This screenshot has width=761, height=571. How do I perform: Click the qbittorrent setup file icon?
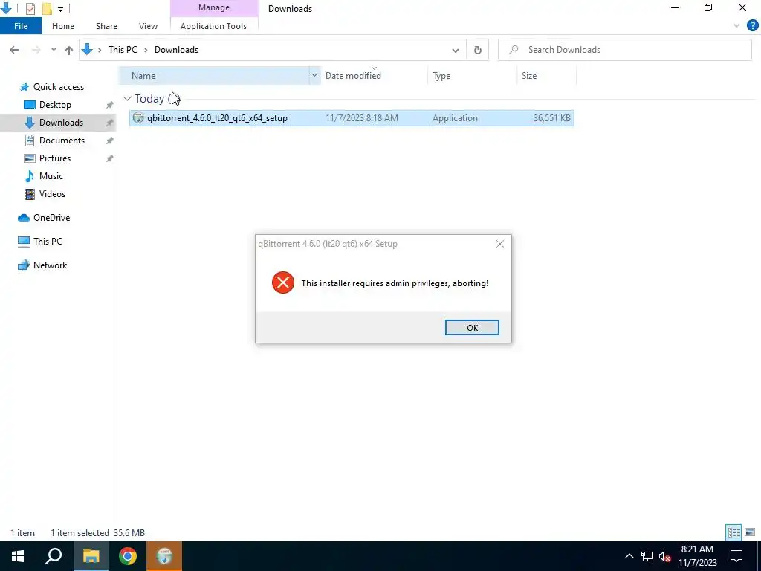pyautogui.click(x=138, y=117)
